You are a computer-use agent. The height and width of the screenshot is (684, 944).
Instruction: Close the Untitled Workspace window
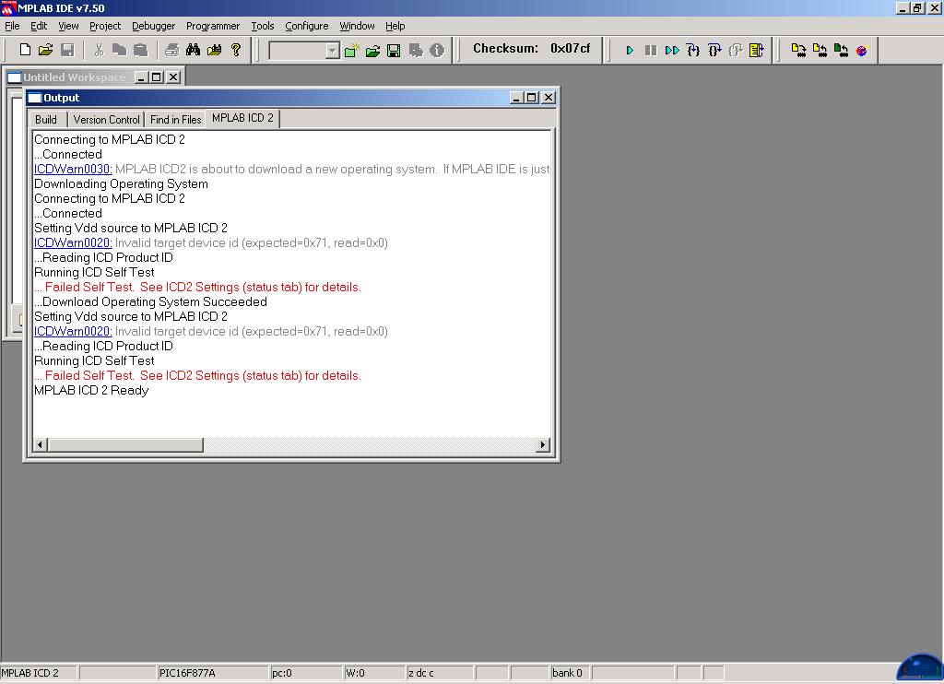coord(173,77)
